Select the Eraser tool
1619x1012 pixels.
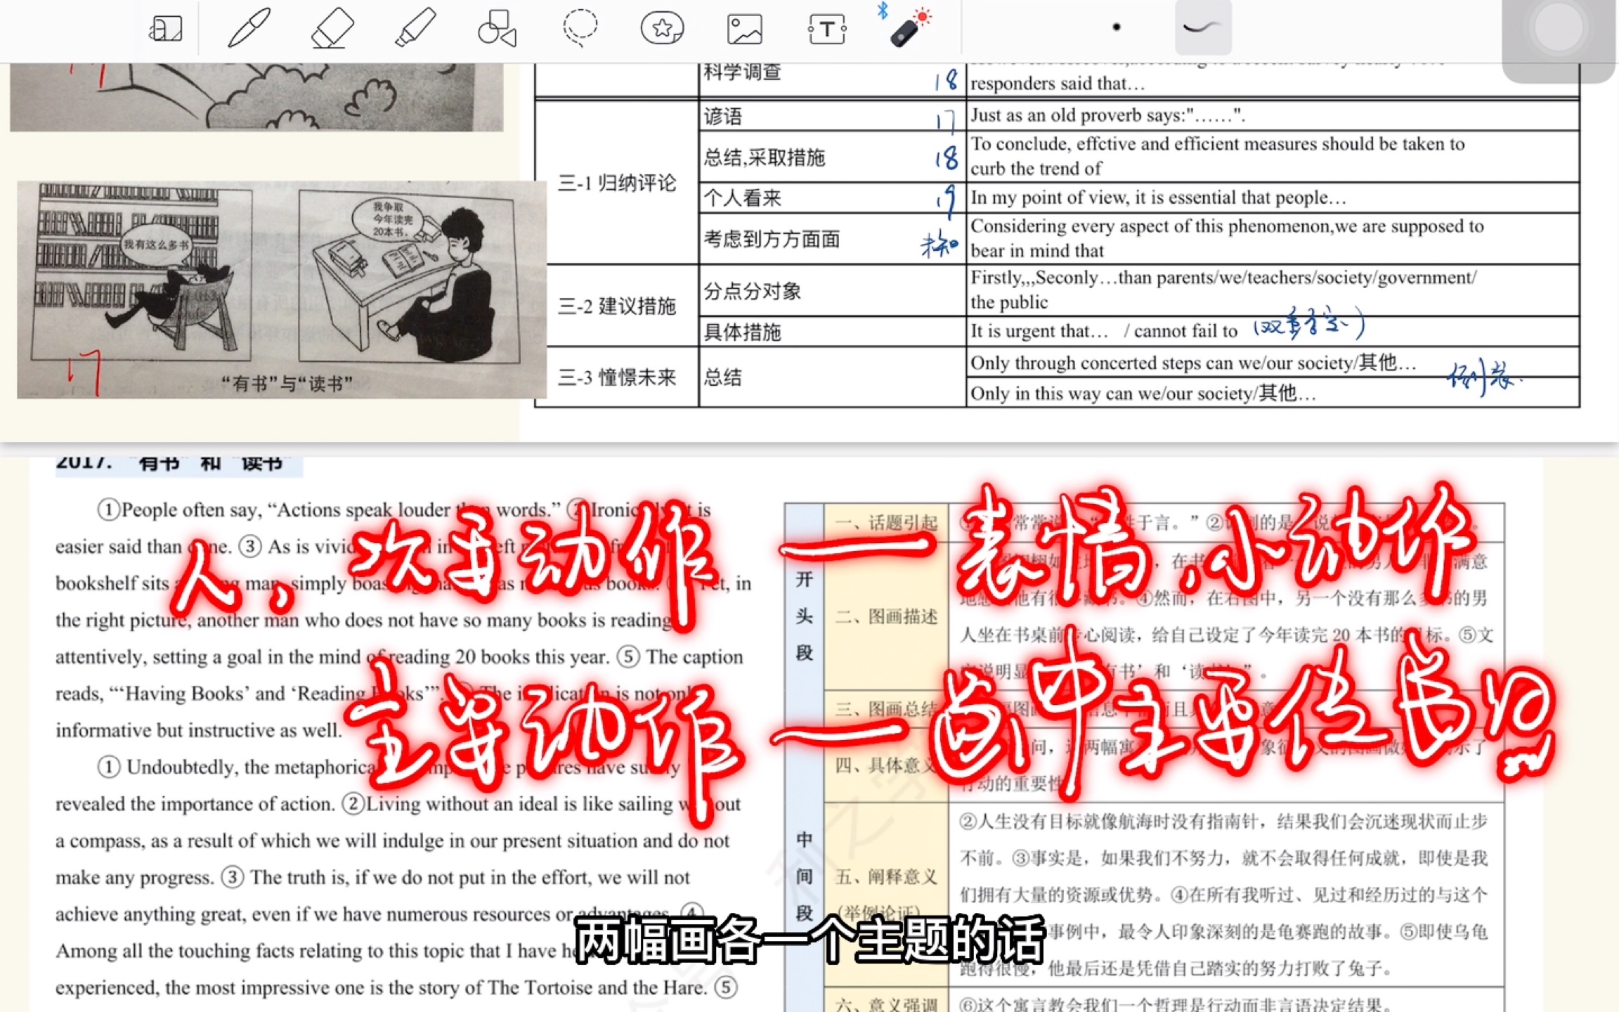332,28
